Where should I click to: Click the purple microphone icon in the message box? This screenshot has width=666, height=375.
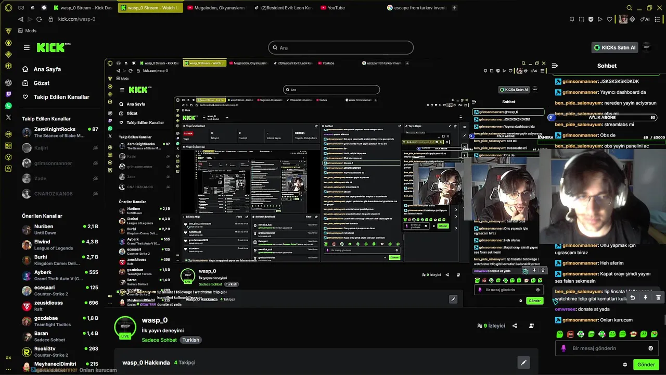[563, 348]
